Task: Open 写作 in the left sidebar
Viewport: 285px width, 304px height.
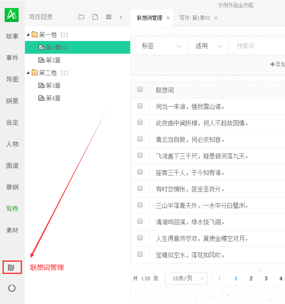Action: tap(12, 208)
